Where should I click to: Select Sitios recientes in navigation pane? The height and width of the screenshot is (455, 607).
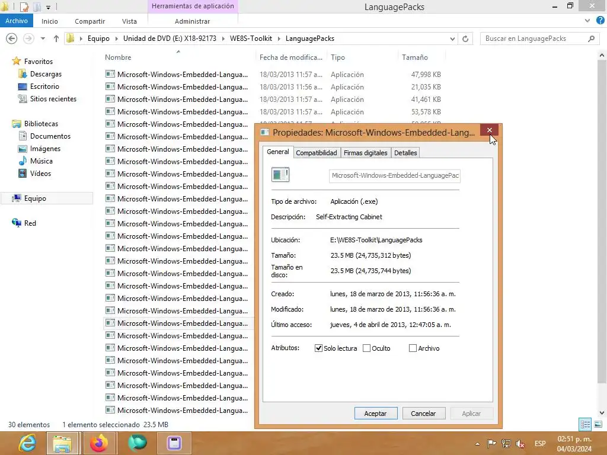tap(53, 99)
